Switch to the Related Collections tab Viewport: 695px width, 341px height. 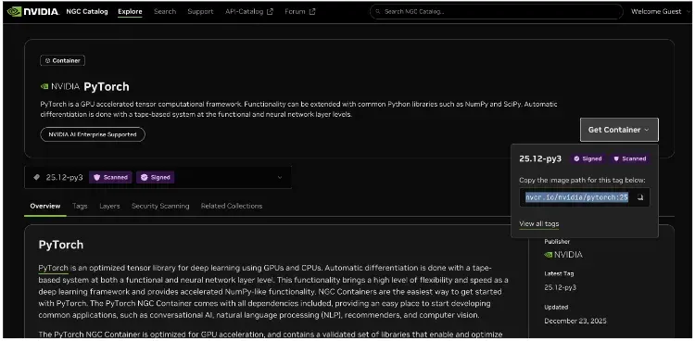232,207
